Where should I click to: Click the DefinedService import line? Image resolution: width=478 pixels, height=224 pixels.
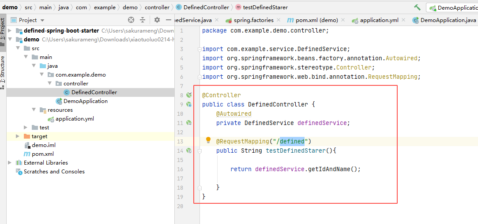click(276, 49)
